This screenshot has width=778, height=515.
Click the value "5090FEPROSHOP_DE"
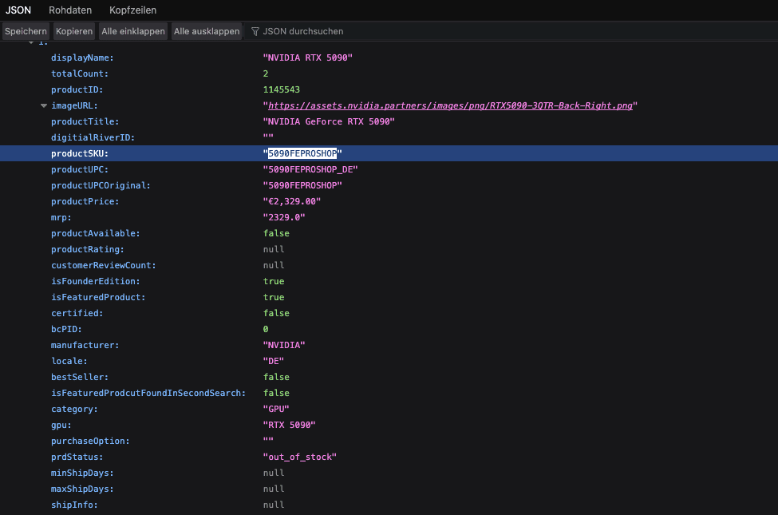pyautogui.click(x=310, y=169)
